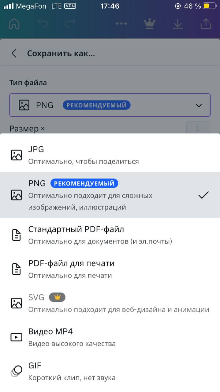Go back using the arrow beside Сохранить как

point(14,53)
